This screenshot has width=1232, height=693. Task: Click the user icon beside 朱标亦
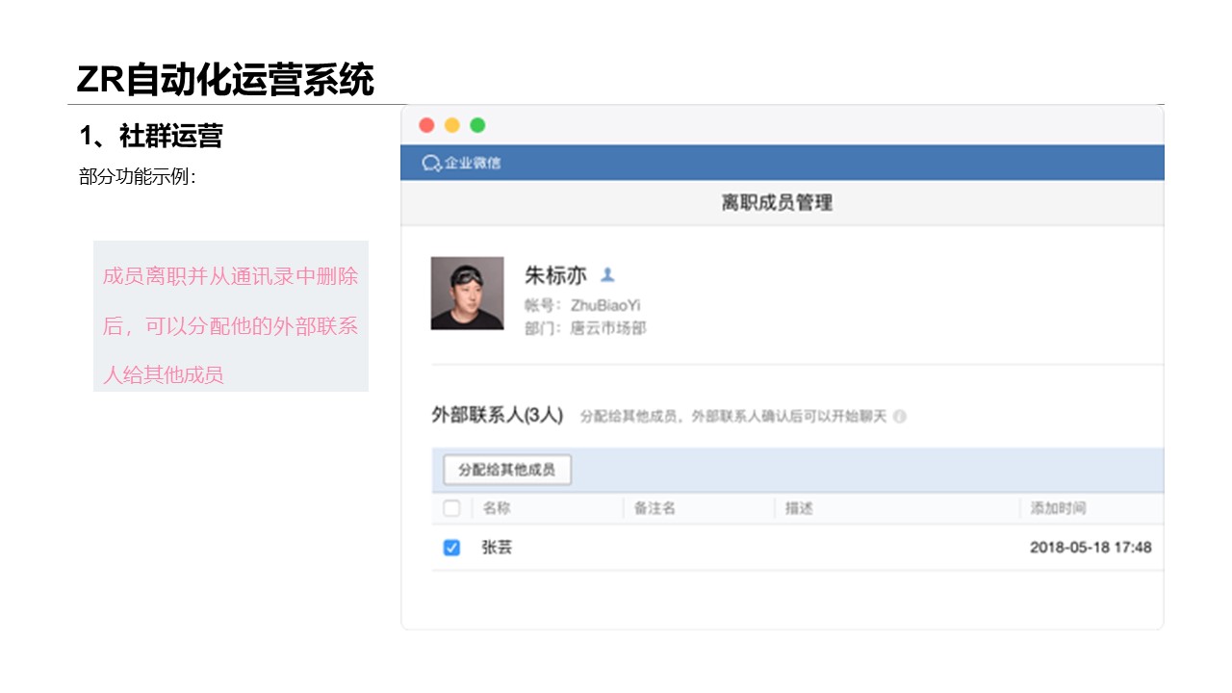coord(607,275)
